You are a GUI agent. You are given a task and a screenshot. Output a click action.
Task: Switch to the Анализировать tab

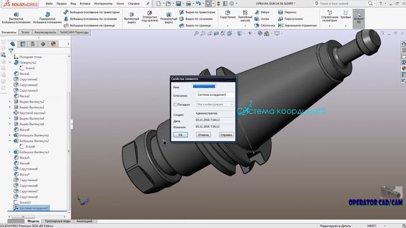tap(45, 32)
